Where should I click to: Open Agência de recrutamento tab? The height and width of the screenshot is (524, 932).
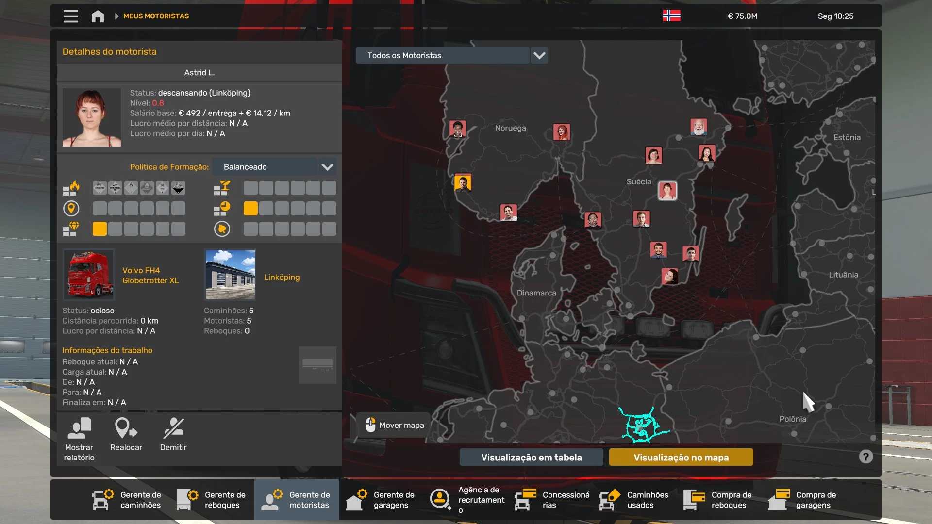tap(466, 500)
